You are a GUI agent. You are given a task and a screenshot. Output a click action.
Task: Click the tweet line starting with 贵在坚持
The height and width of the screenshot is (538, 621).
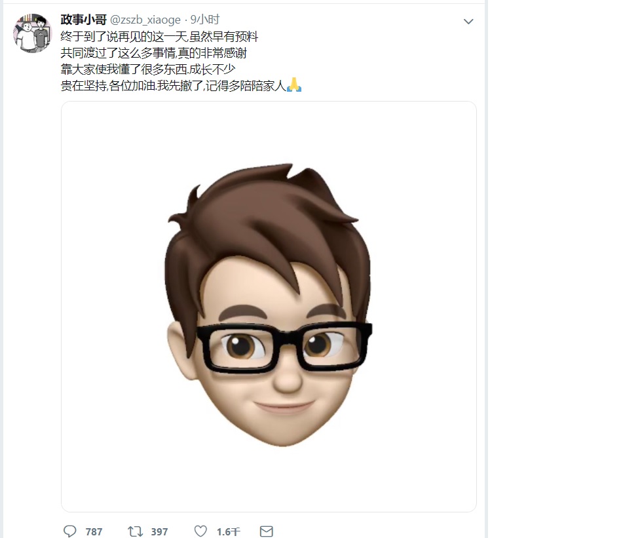[x=173, y=85]
